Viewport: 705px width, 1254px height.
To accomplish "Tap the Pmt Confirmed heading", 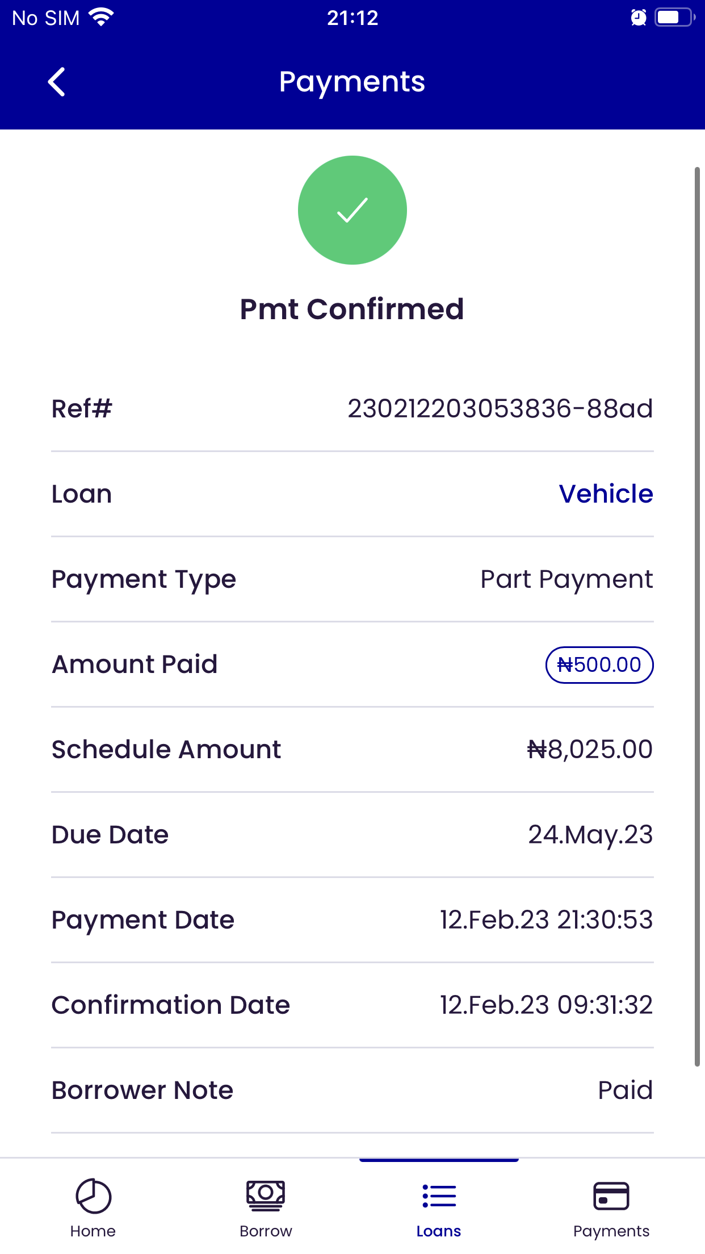I will pos(352,310).
